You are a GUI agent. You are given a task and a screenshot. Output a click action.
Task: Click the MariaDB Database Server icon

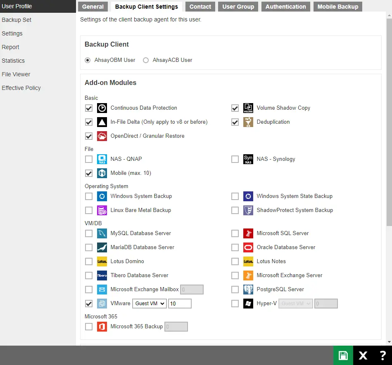pos(102,247)
